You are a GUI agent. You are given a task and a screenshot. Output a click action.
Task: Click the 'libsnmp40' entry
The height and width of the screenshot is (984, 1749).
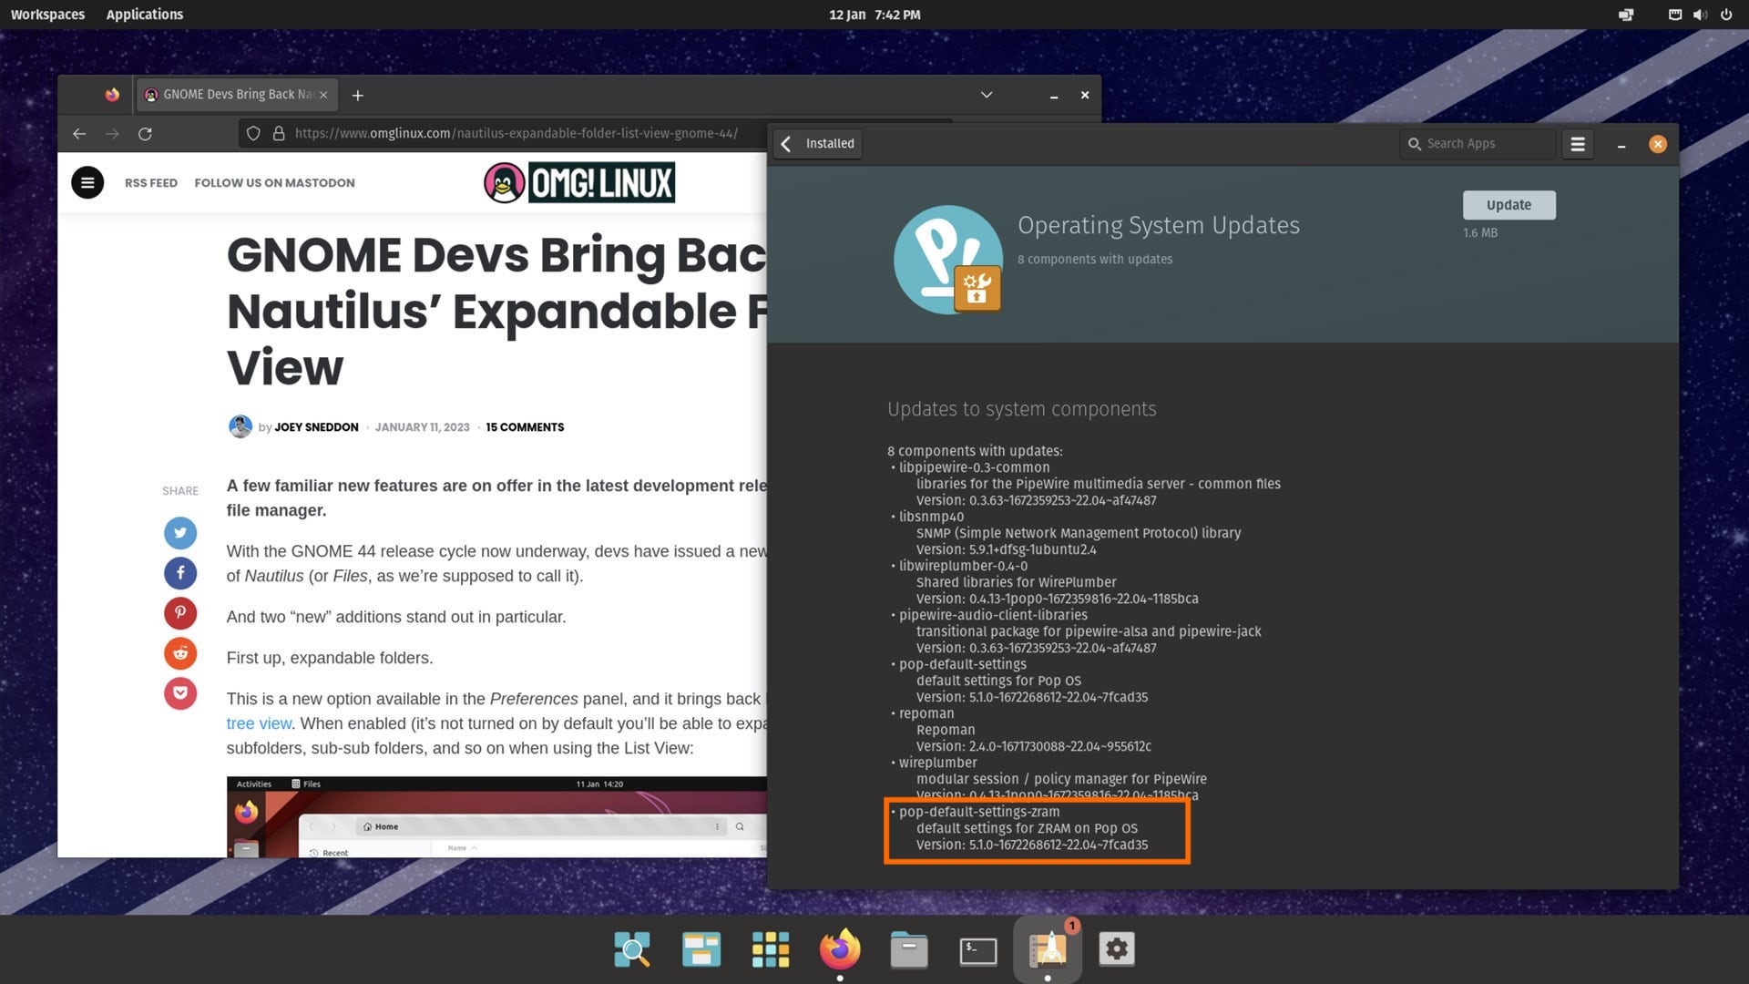[x=931, y=517]
